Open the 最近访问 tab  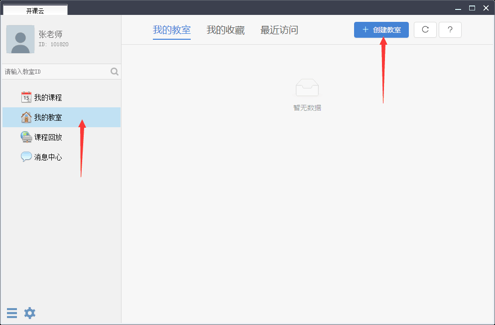coord(279,30)
